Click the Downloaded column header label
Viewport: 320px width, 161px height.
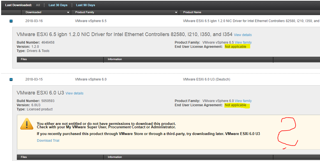click(x=33, y=12)
